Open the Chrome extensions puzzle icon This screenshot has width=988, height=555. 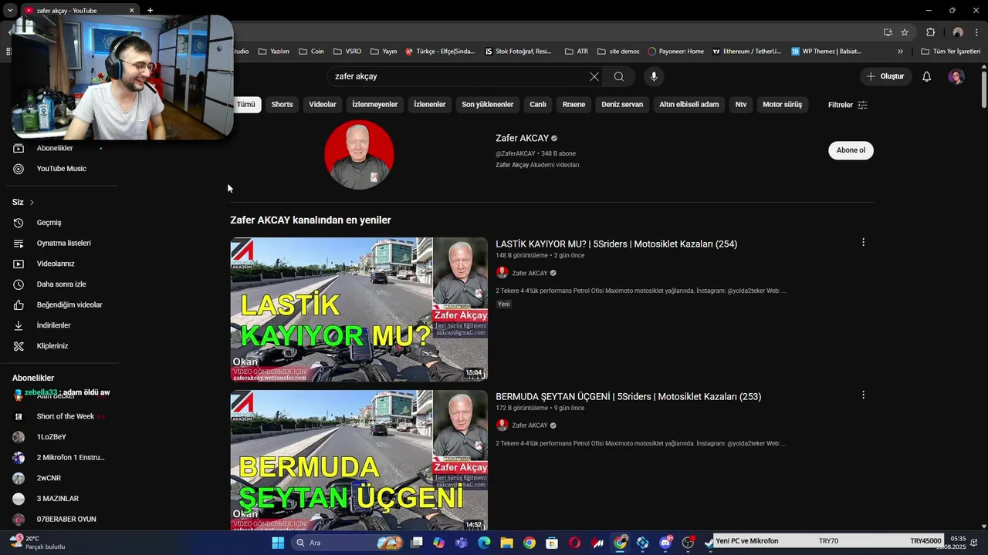pyautogui.click(x=930, y=32)
